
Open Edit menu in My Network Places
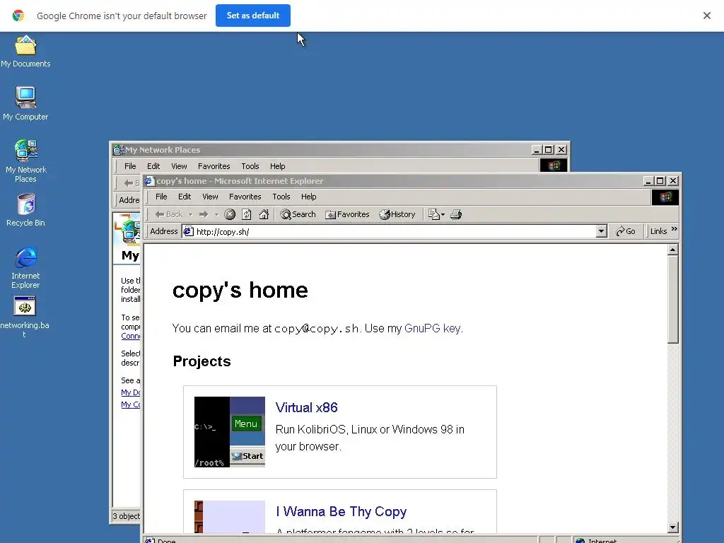[x=153, y=166]
